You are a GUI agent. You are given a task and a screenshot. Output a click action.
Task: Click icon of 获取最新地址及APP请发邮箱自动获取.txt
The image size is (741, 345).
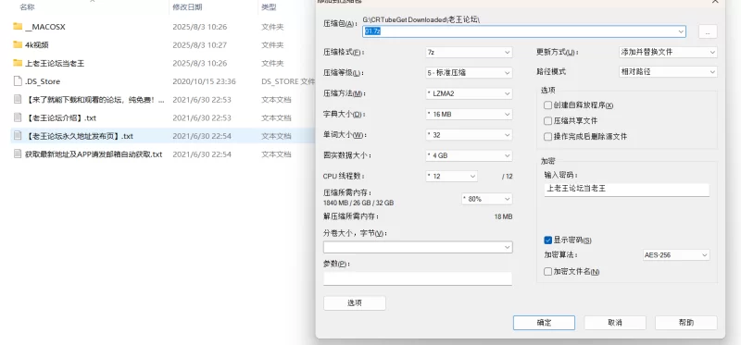18,154
